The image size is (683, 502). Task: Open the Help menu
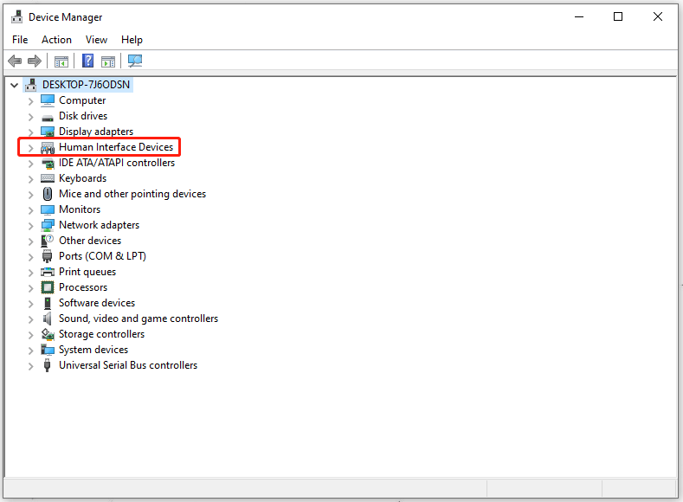(132, 40)
